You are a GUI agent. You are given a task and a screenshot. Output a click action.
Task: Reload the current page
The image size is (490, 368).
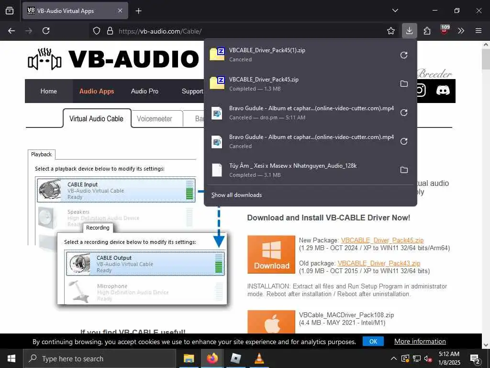[46, 31]
